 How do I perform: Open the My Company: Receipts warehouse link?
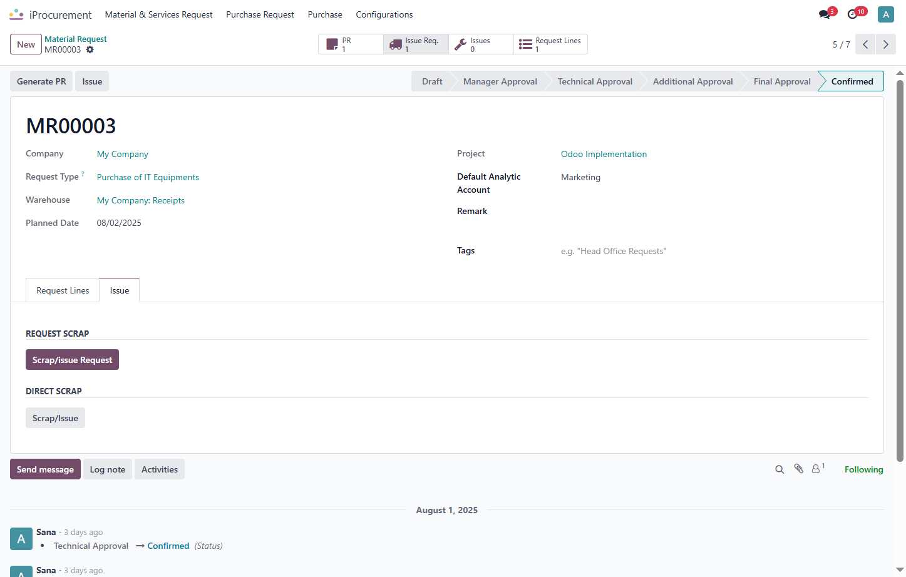coord(141,200)
